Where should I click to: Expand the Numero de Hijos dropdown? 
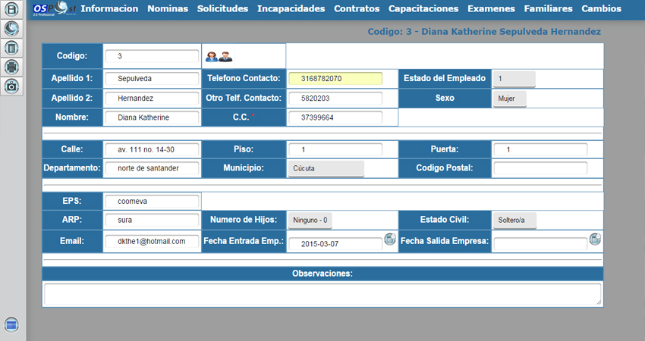(x=310, y=221)
